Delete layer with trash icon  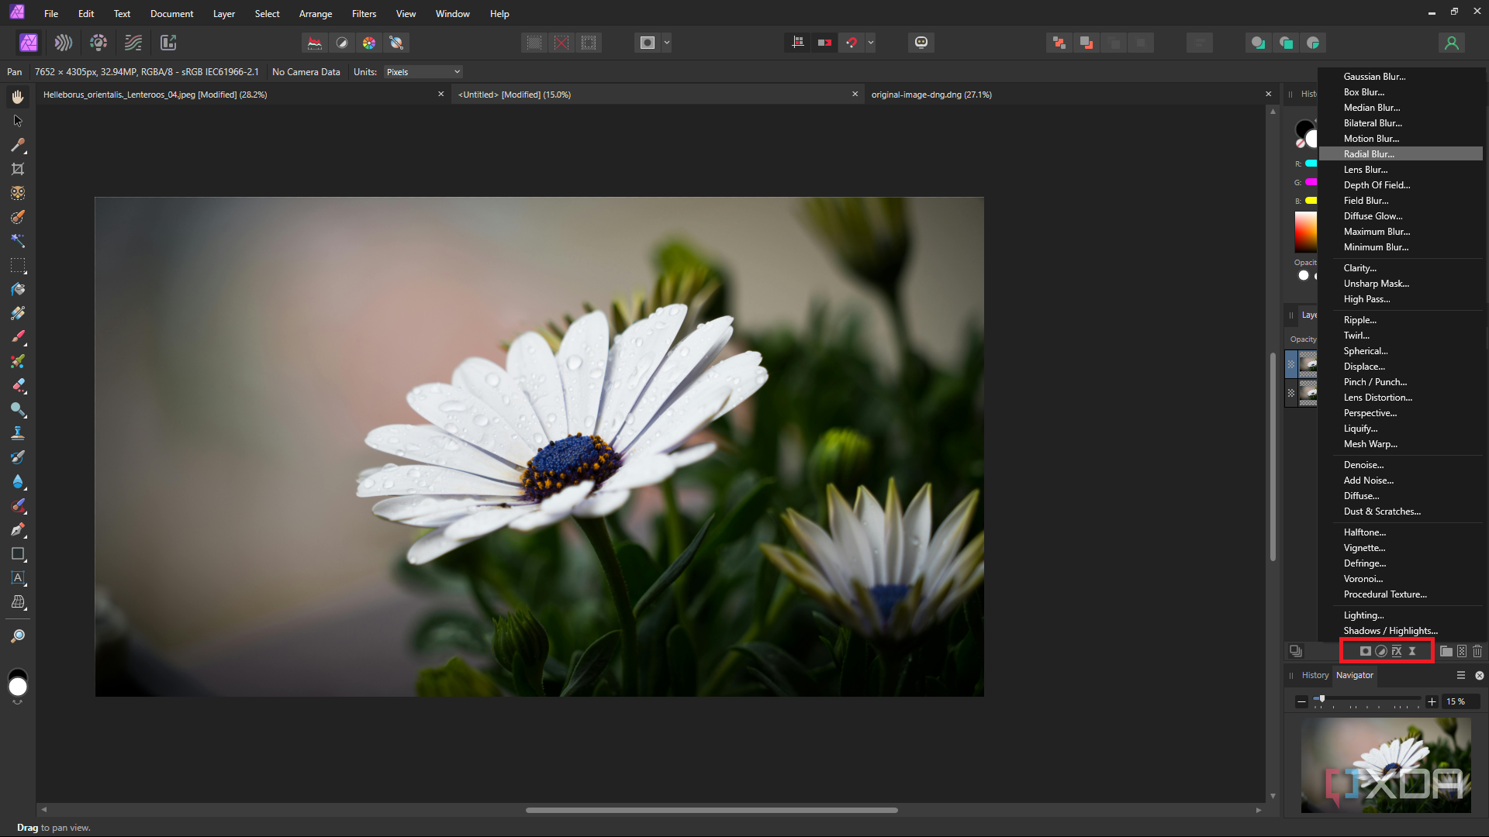point(1477,651)
